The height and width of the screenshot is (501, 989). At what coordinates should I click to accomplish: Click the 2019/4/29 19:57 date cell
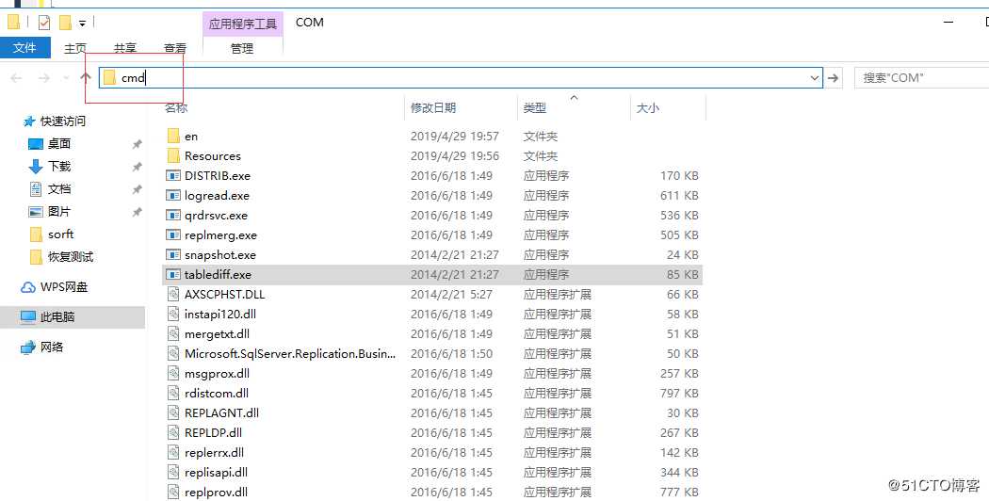pyautogui.click(x=455, y=137)
